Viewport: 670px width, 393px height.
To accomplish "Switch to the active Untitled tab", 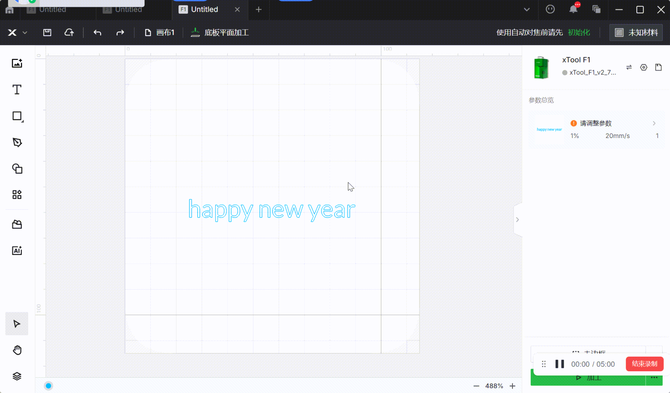I will coord(204,10).
